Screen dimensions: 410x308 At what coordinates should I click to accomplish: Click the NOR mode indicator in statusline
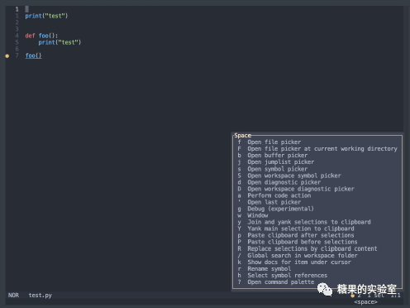tap(13, 296)
